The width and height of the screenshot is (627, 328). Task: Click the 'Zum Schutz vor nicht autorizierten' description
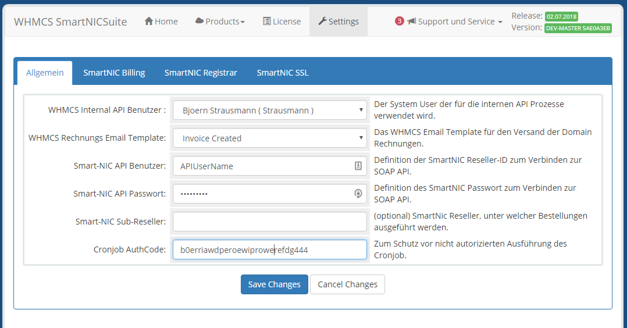point(470,249)
